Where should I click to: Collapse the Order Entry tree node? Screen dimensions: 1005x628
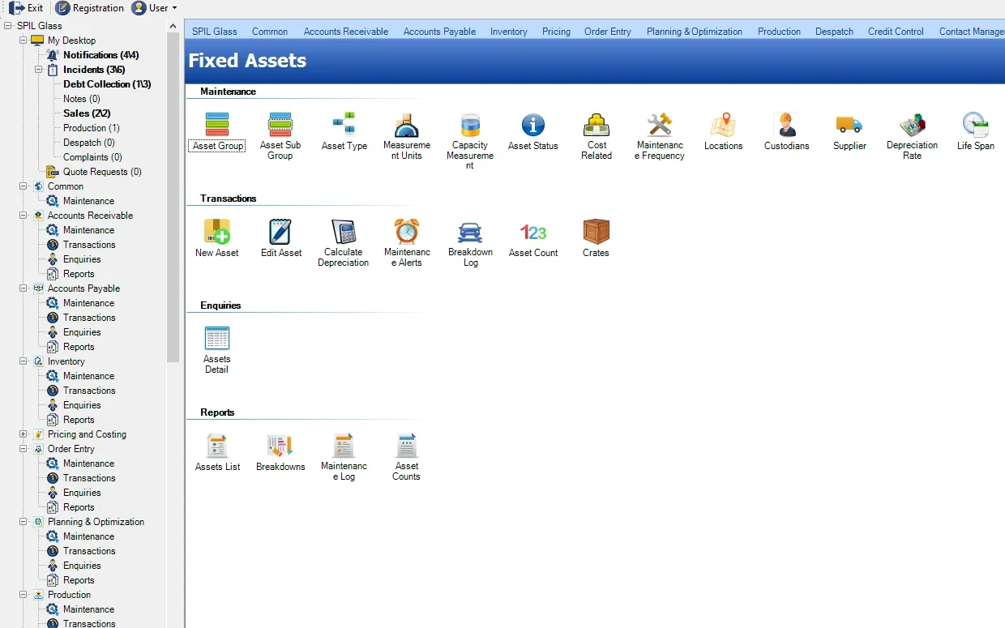click(x=24, y=449)
